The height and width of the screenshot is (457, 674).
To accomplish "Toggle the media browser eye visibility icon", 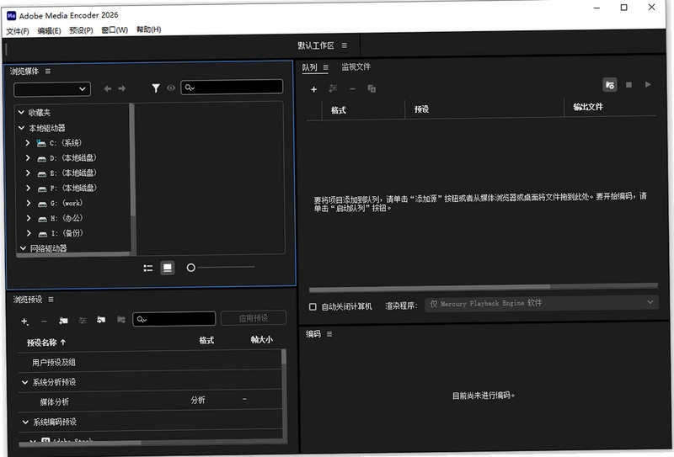I will point(171,88).
